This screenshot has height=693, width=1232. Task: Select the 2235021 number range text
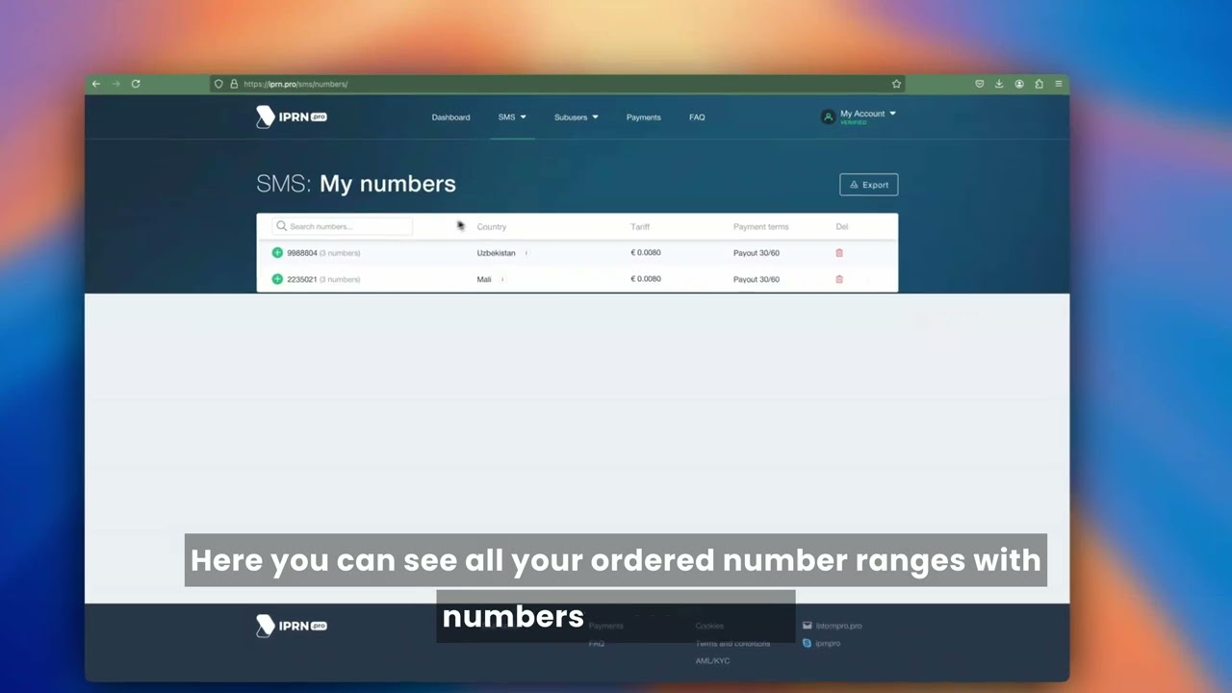coord(301,279)
